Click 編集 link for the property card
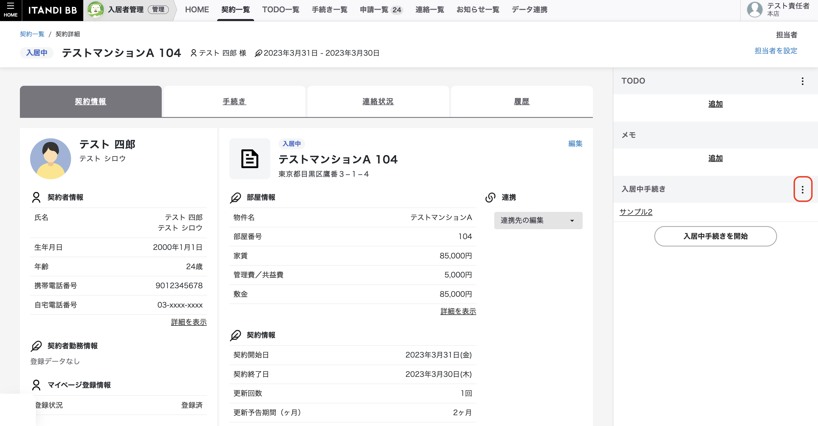Viewport: 818px width, 426px height. (575, 144)
